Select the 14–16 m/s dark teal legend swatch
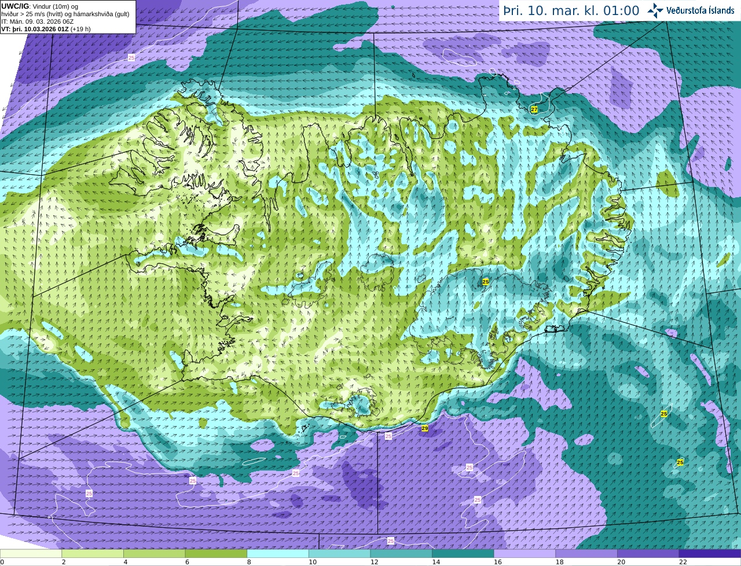This screenshot has width=741, height=566. click(463, 553)
